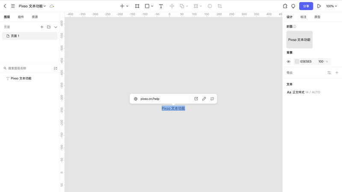
Task: Add an export setting with plus
Action: pos(337,73)
